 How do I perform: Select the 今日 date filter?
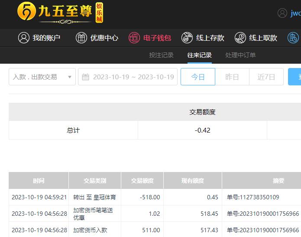coord(198,77)
